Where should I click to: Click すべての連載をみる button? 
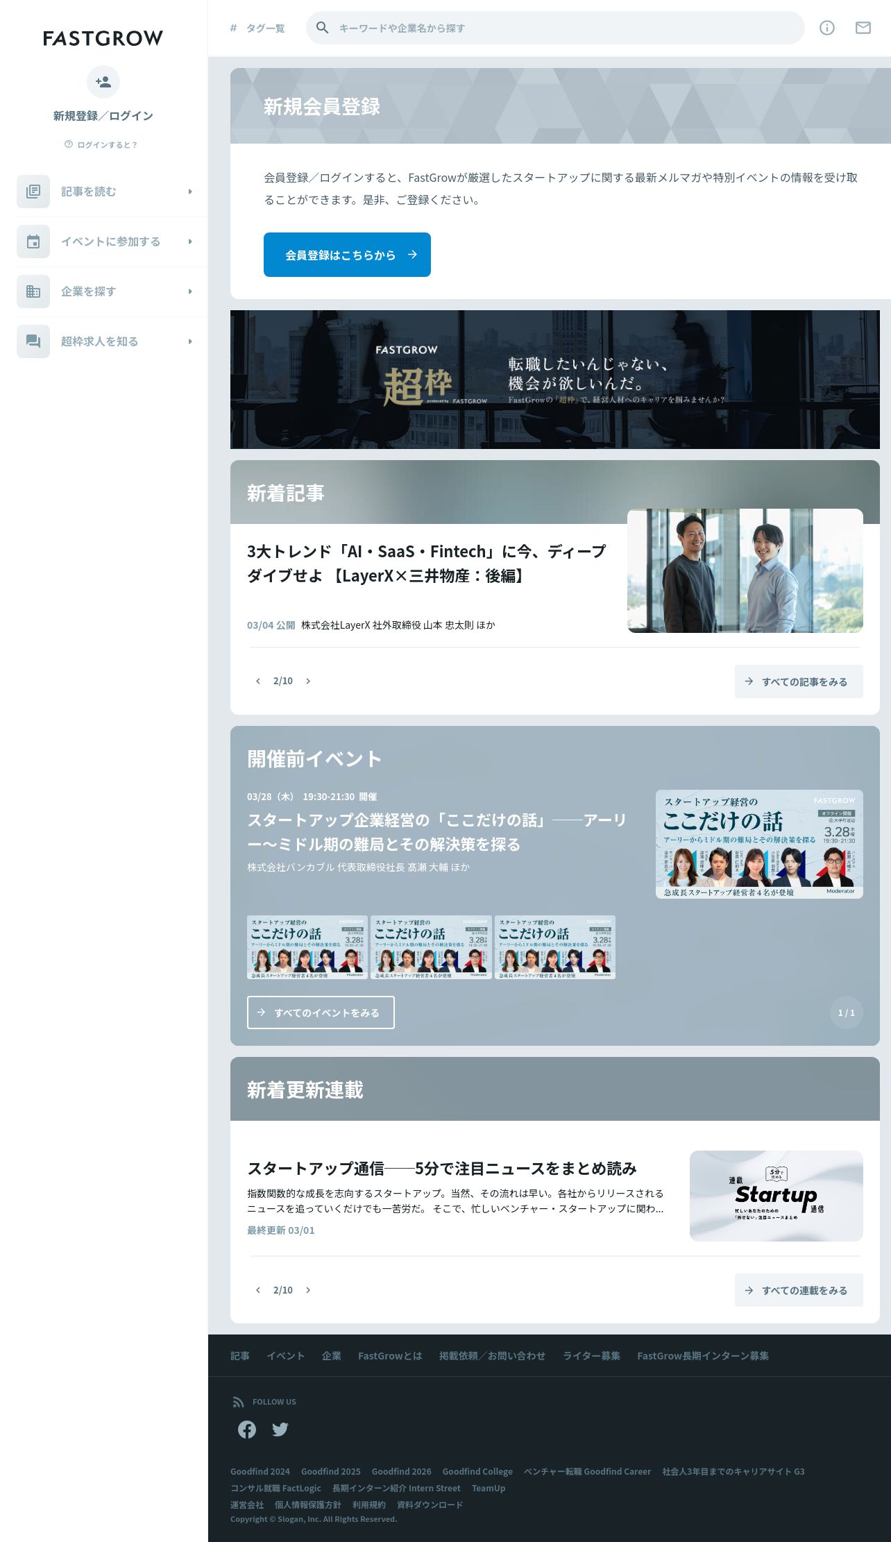(799, 1290)
